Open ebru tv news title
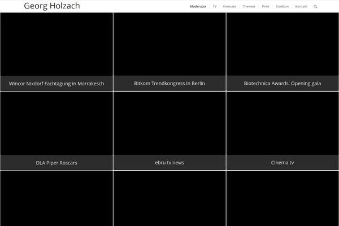Screen dimensions: 339x226 coord(169,163)
